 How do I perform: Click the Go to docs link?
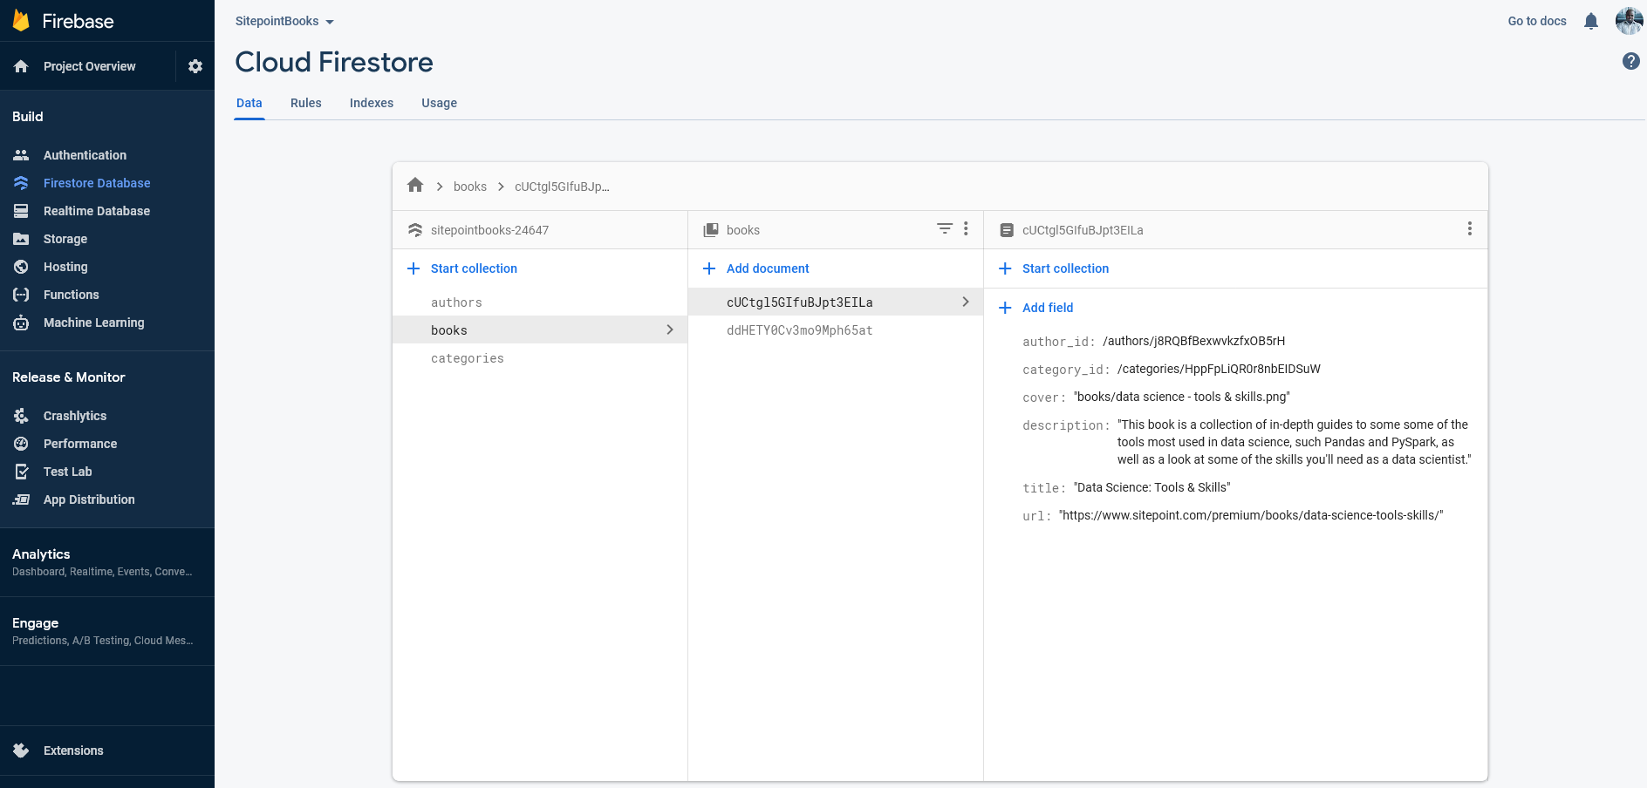coord(1537,20)
